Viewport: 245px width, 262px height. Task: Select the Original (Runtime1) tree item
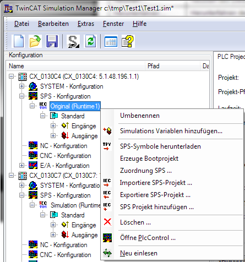75,106
